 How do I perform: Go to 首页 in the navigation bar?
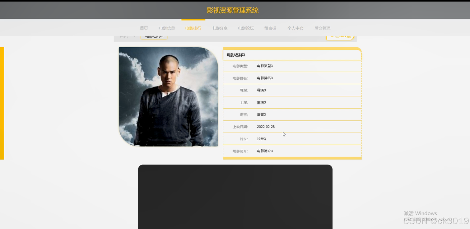pos(144,28)
